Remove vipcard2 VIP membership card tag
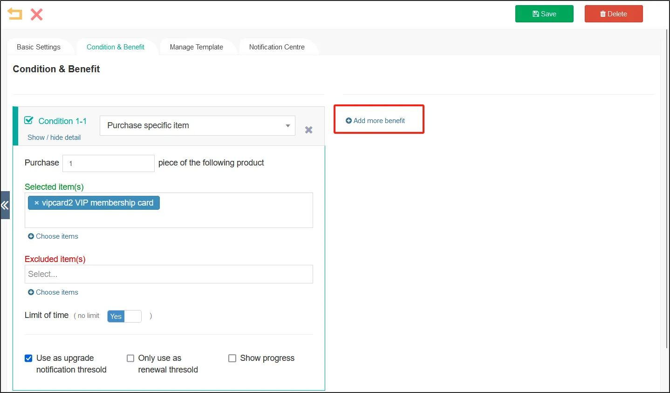670x393 pixels. click(37, 203)
